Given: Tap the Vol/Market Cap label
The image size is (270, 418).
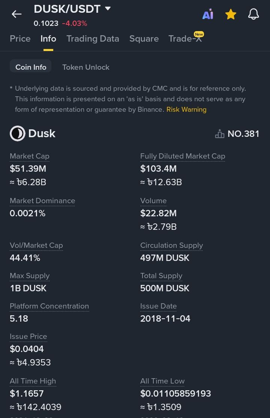Looking at the screenshot, I should coord(36,245).
